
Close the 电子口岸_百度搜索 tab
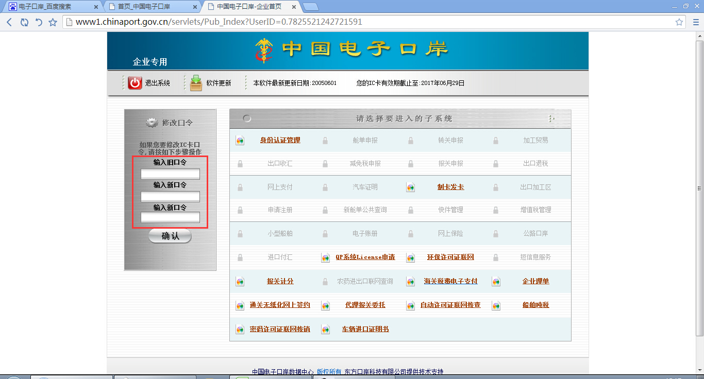[x=96, y=7]
